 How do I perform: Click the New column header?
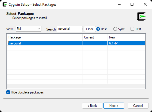(126, 37)
